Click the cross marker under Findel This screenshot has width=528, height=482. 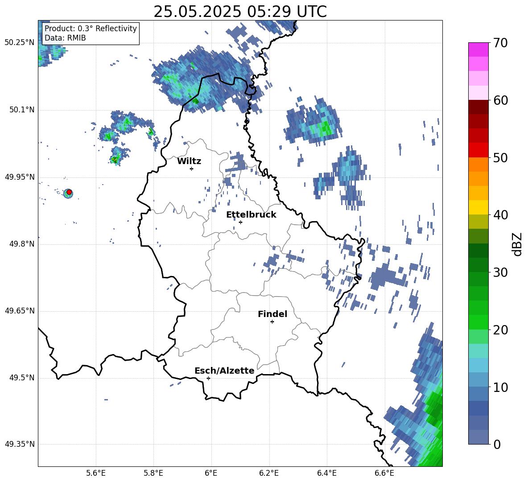click(272, 322)
